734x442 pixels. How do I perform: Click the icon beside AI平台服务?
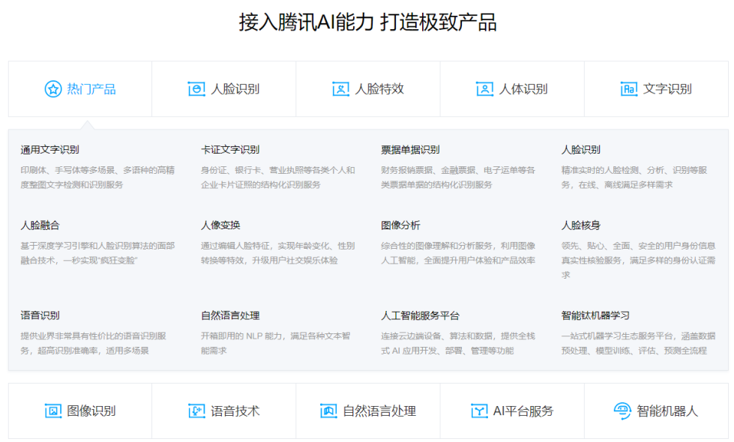[479, 411]
